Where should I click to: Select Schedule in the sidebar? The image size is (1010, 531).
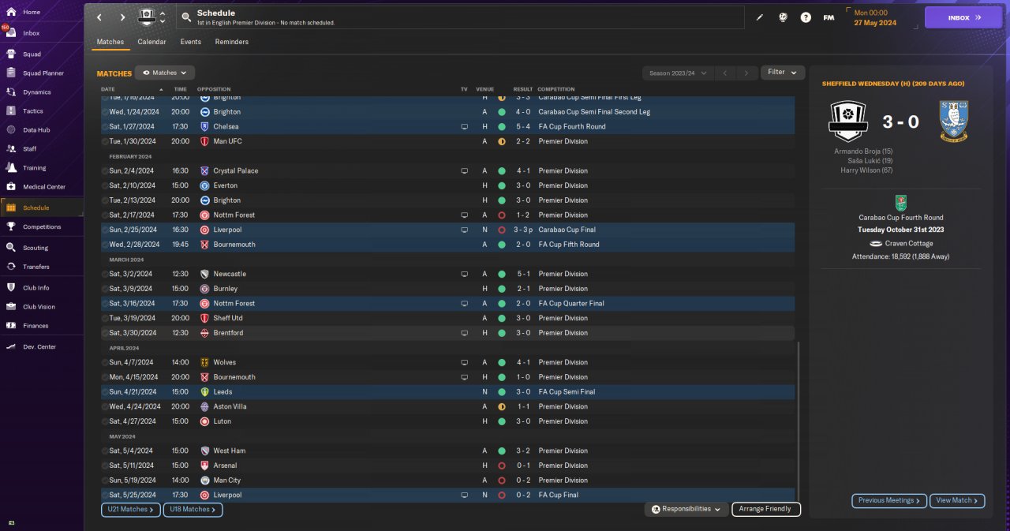point(42,208)
